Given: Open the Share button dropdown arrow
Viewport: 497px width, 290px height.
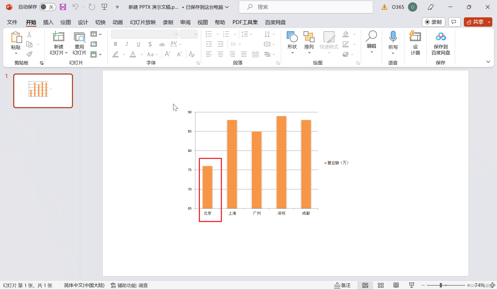Looking at the screenshot, I should (489, 22).
